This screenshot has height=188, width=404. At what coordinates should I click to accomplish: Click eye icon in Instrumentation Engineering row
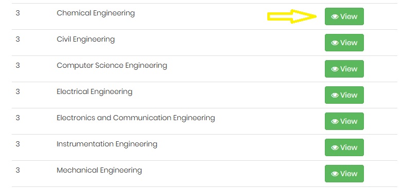click(335, 148)
